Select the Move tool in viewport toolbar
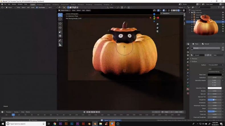Viewport: 225px width, 126px height. [60, 24]
